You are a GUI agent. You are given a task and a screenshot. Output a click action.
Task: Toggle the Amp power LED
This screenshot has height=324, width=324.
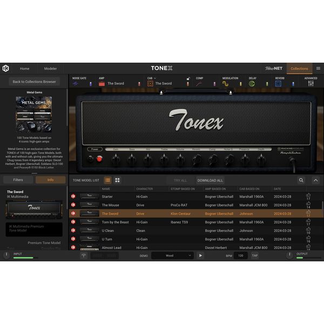tap(139, 84)
